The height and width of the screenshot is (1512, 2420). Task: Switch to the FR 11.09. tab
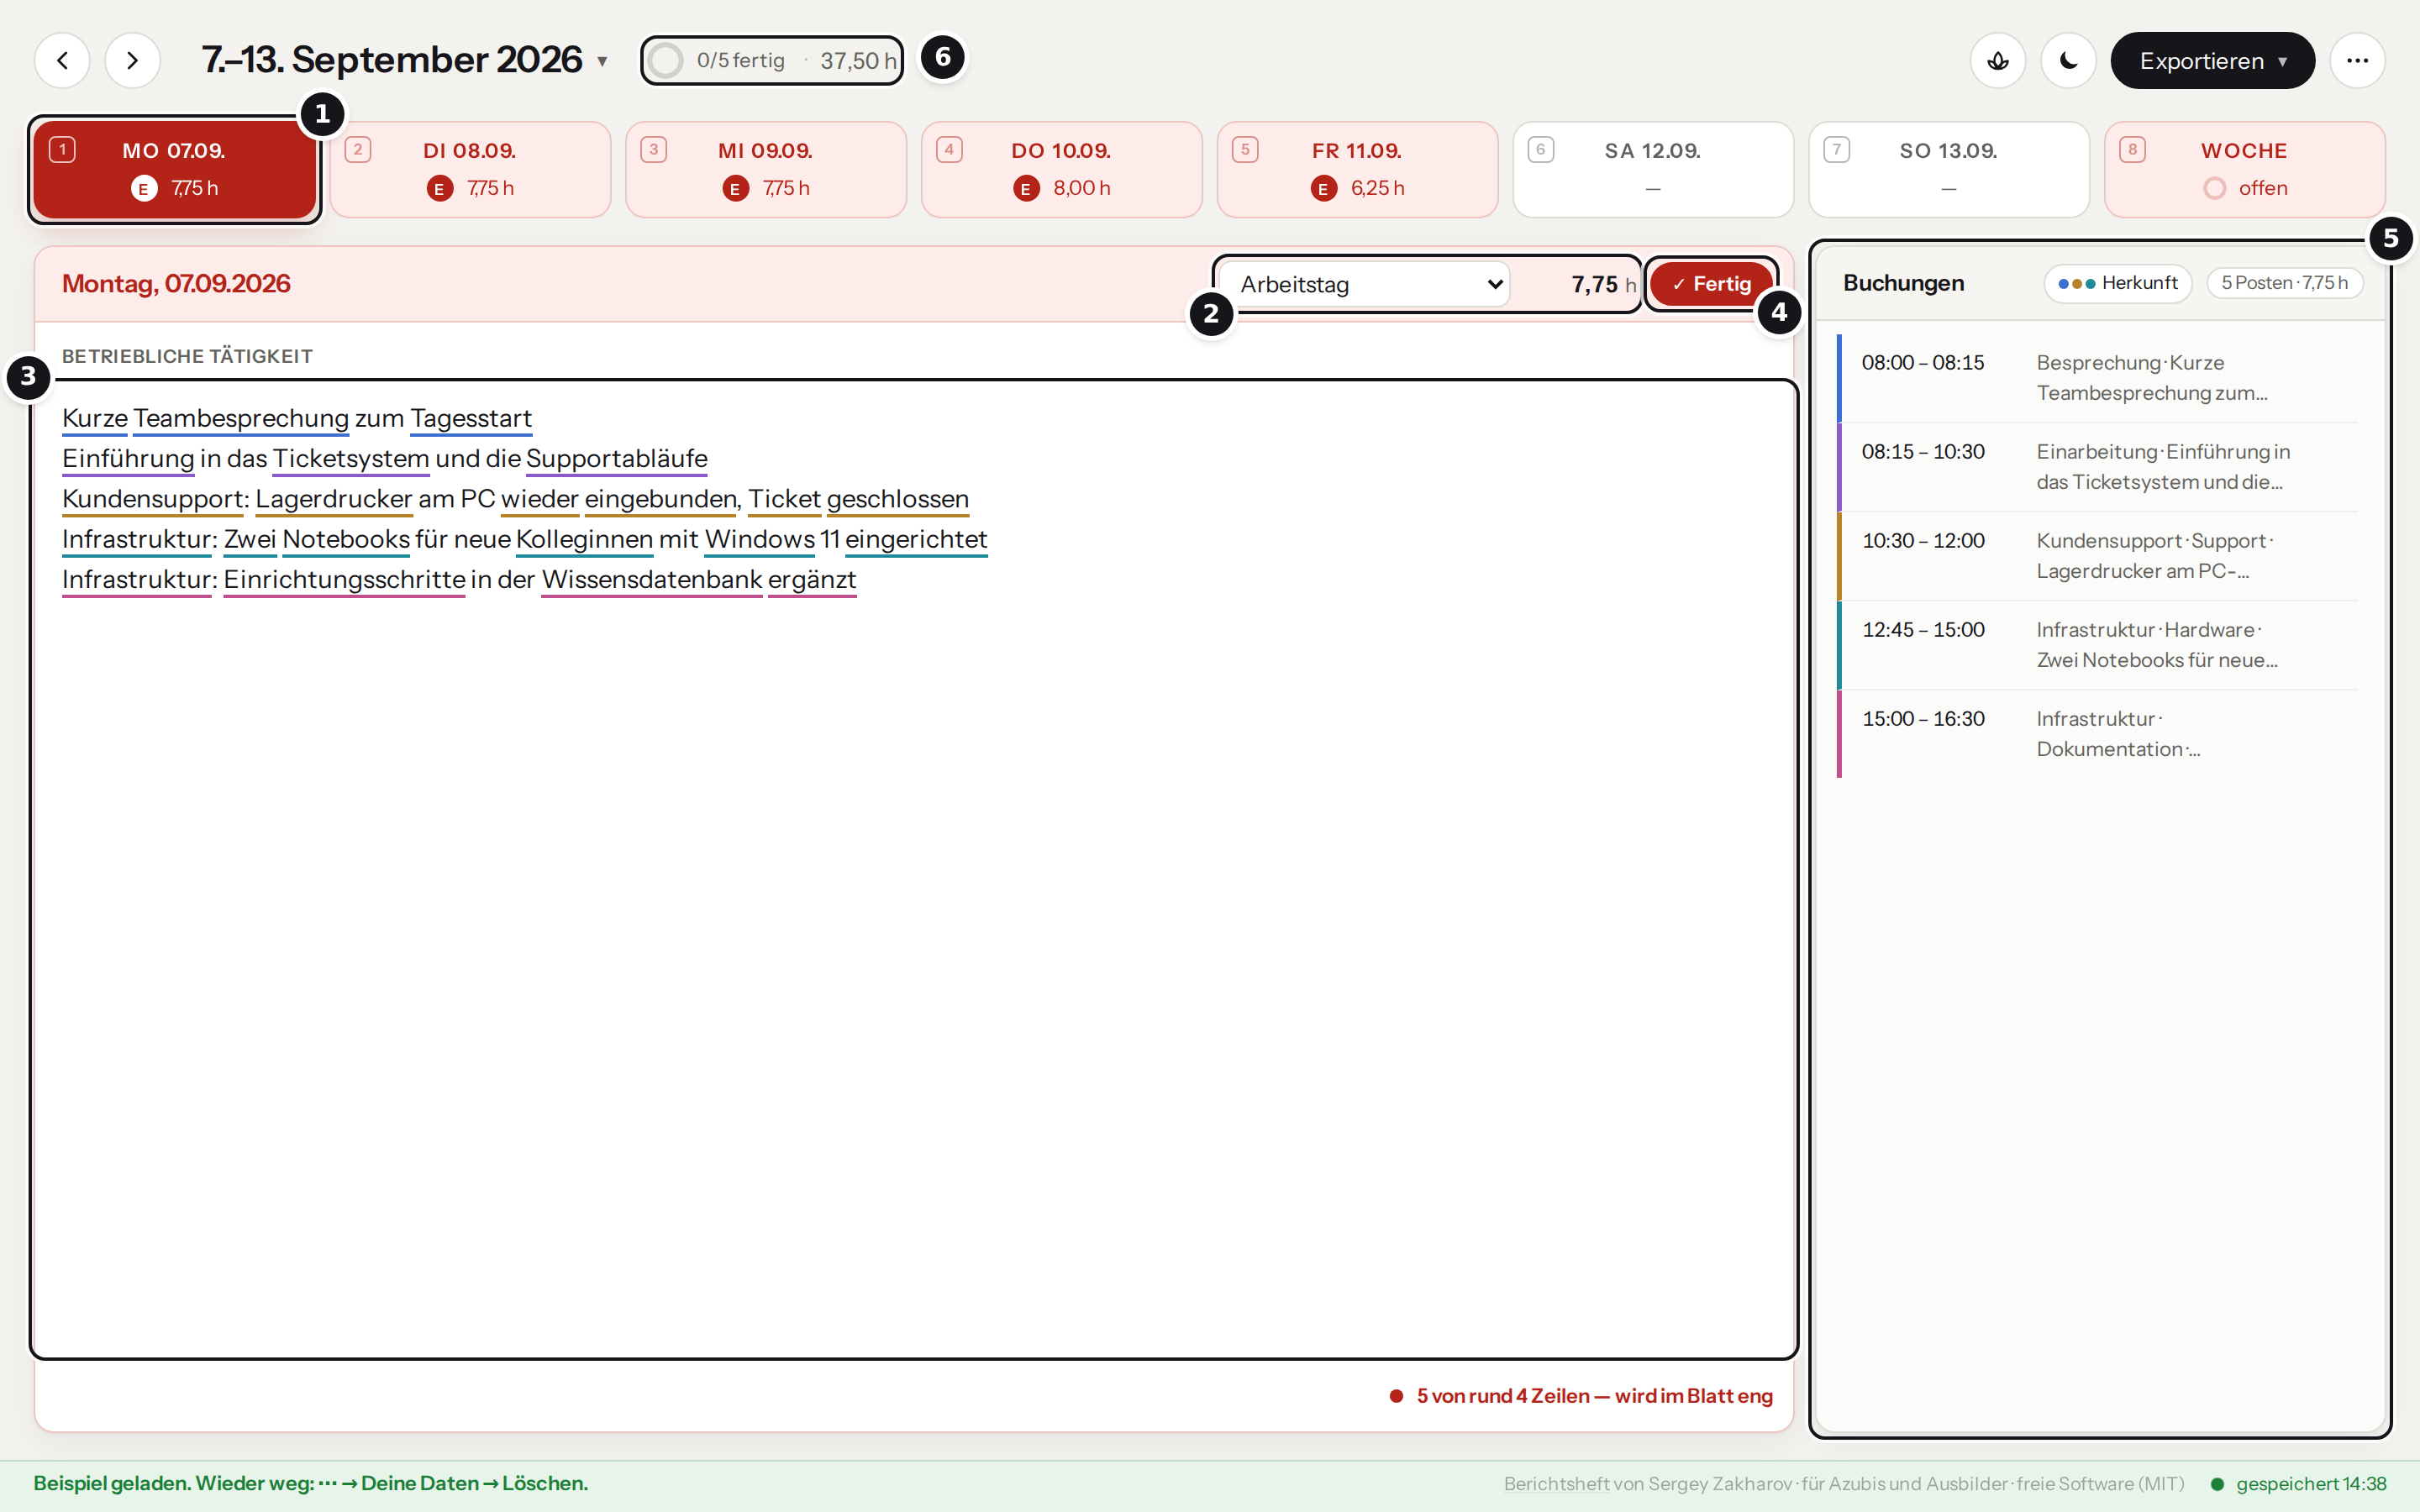pos(1357,169)
